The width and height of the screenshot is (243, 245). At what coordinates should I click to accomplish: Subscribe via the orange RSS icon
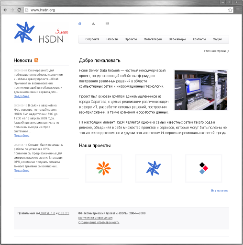pos(36,60)
